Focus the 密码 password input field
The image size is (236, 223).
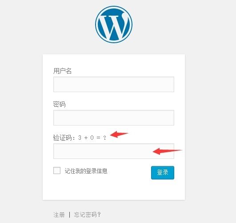pos(114,118)
